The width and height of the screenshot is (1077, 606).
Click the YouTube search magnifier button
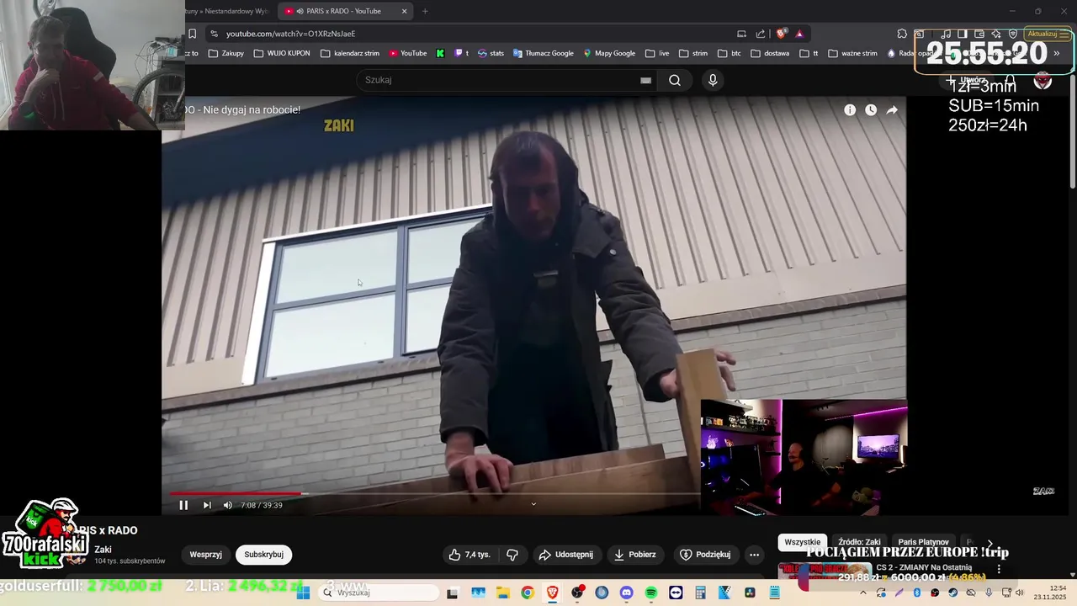pos(675,80)
